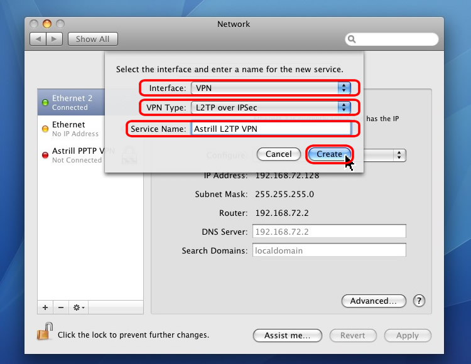Screen dimensions: 471x364
Task: Click the IP Address value 192.168.72.128
Action: [287, 175]
